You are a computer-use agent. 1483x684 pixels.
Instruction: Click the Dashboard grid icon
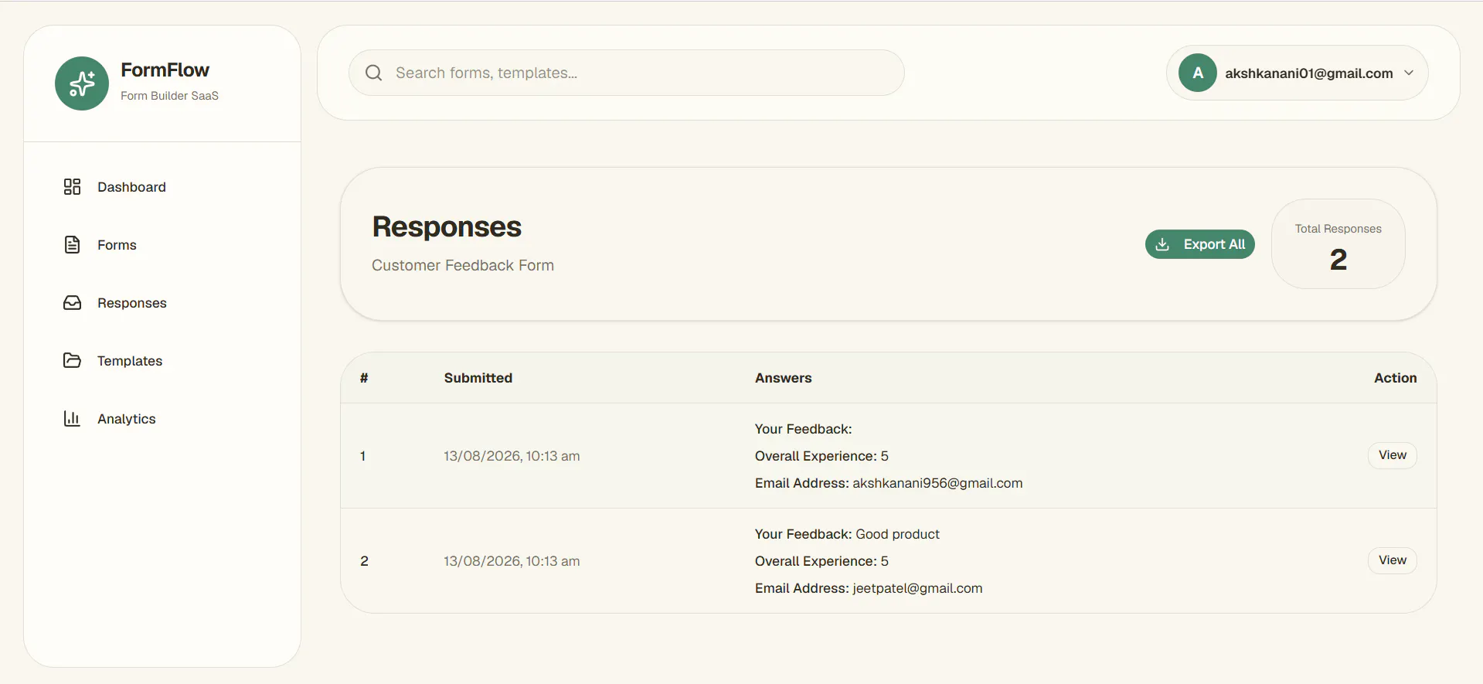(72, 187)
